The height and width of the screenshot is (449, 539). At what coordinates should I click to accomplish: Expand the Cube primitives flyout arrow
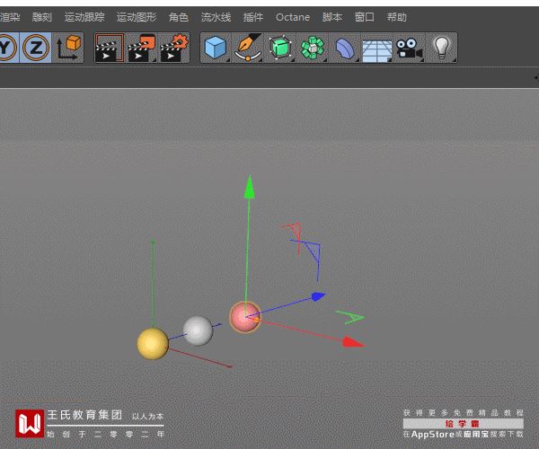point(228,60)
